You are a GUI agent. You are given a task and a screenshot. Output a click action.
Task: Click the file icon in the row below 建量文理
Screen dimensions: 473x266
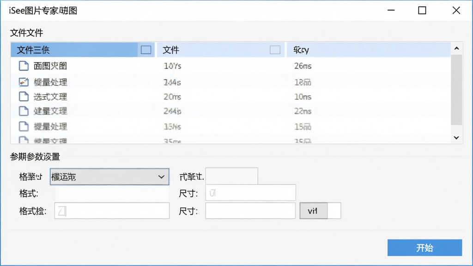[x=24, y=127]
